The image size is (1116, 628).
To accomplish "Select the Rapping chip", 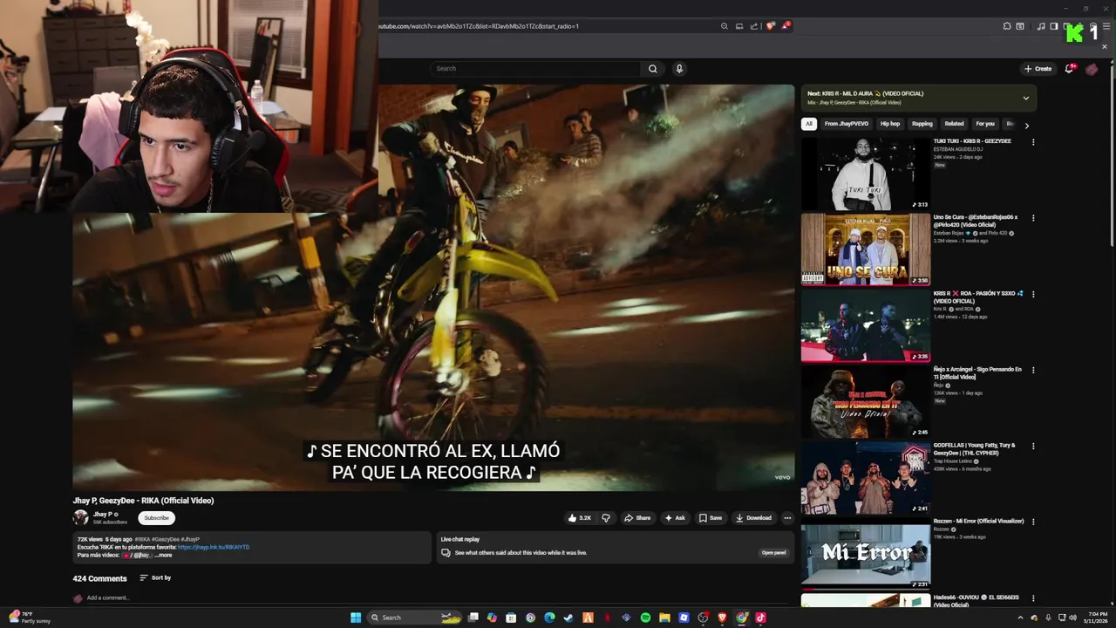I will pos(922,124).
